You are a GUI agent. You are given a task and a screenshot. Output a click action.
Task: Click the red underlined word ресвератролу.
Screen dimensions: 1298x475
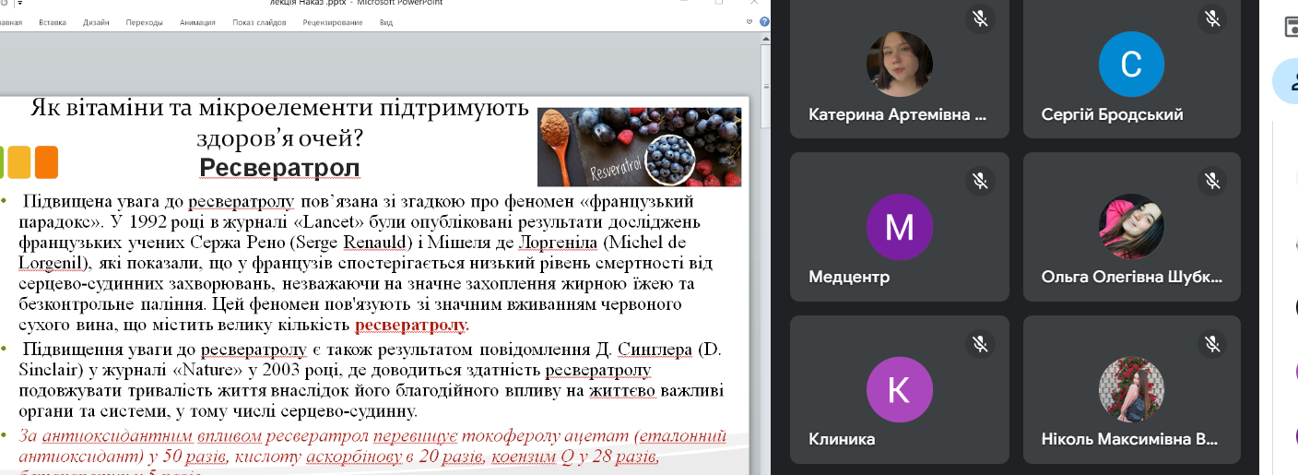412,325
